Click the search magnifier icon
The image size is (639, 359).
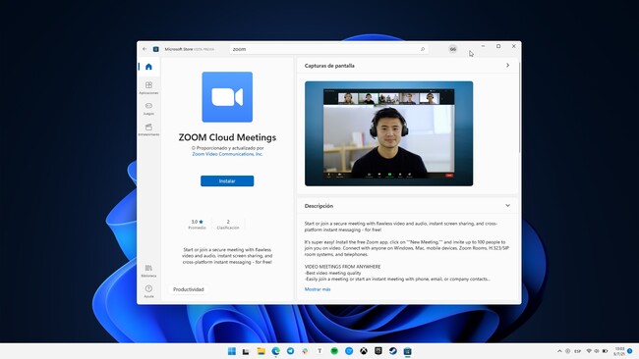pyautogui.click(x=422, y=49)
